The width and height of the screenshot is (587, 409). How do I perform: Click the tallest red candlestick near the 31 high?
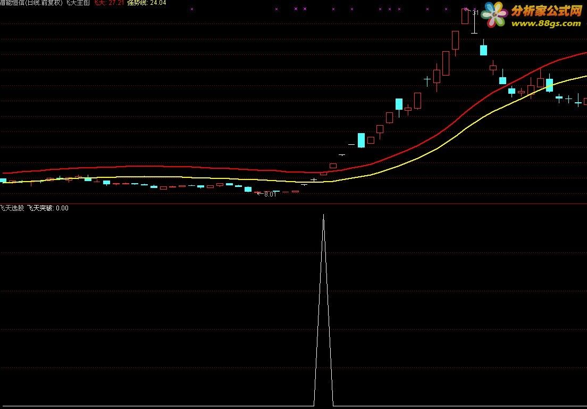tap(465, 17)
